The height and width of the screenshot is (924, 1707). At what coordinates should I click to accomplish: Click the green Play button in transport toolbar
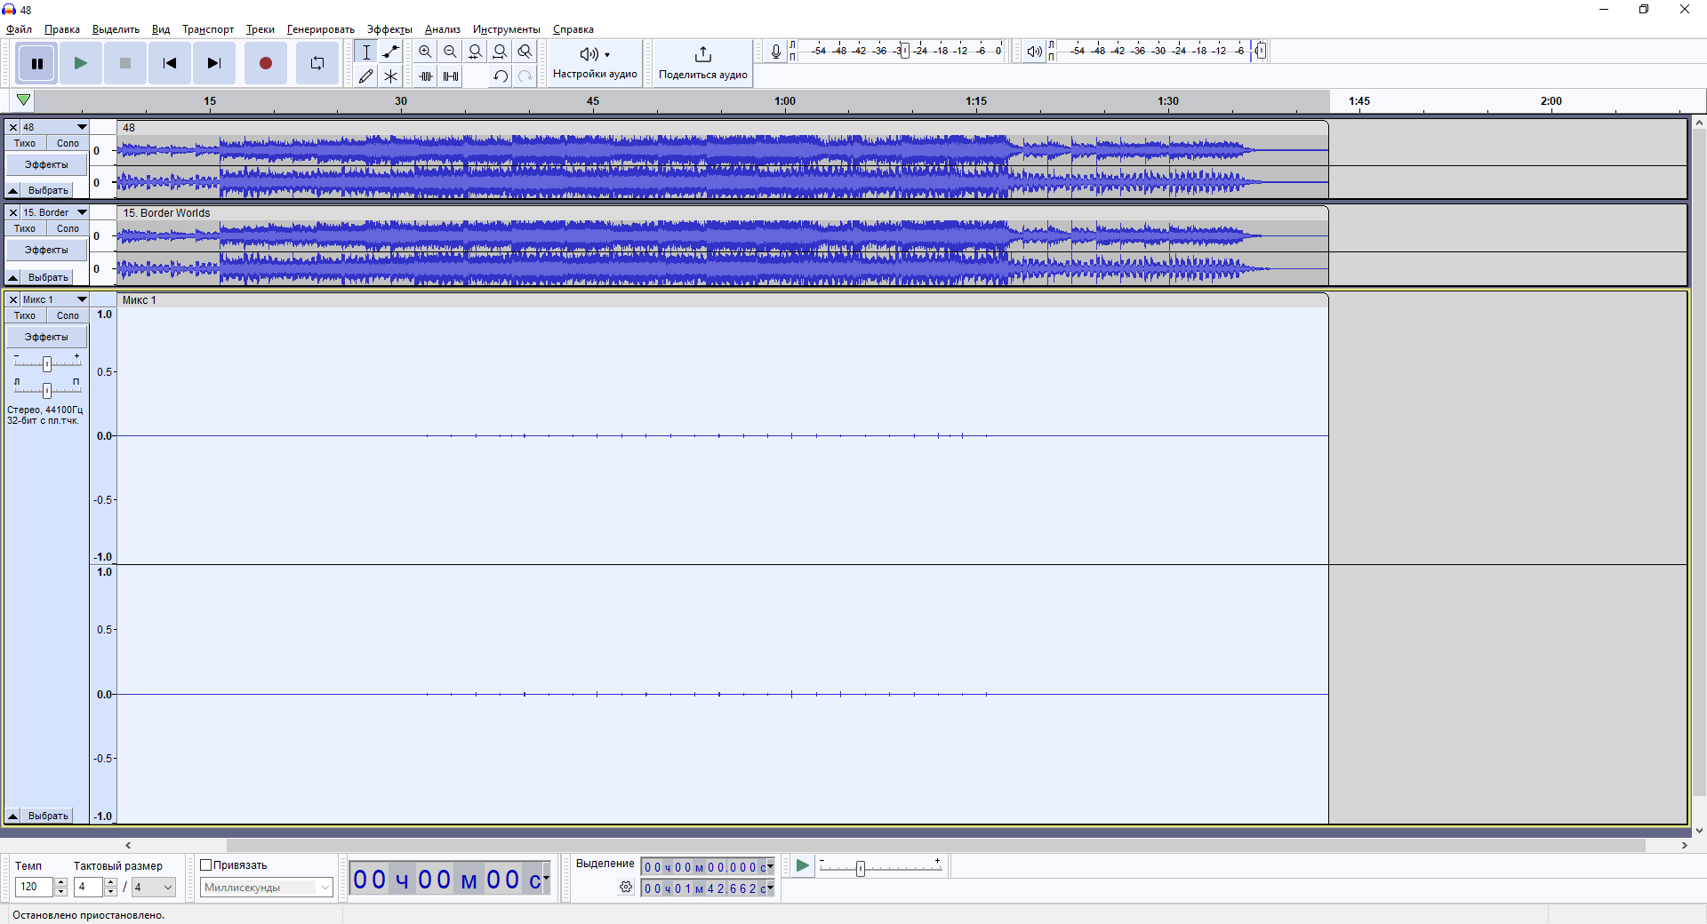point(80,63)
